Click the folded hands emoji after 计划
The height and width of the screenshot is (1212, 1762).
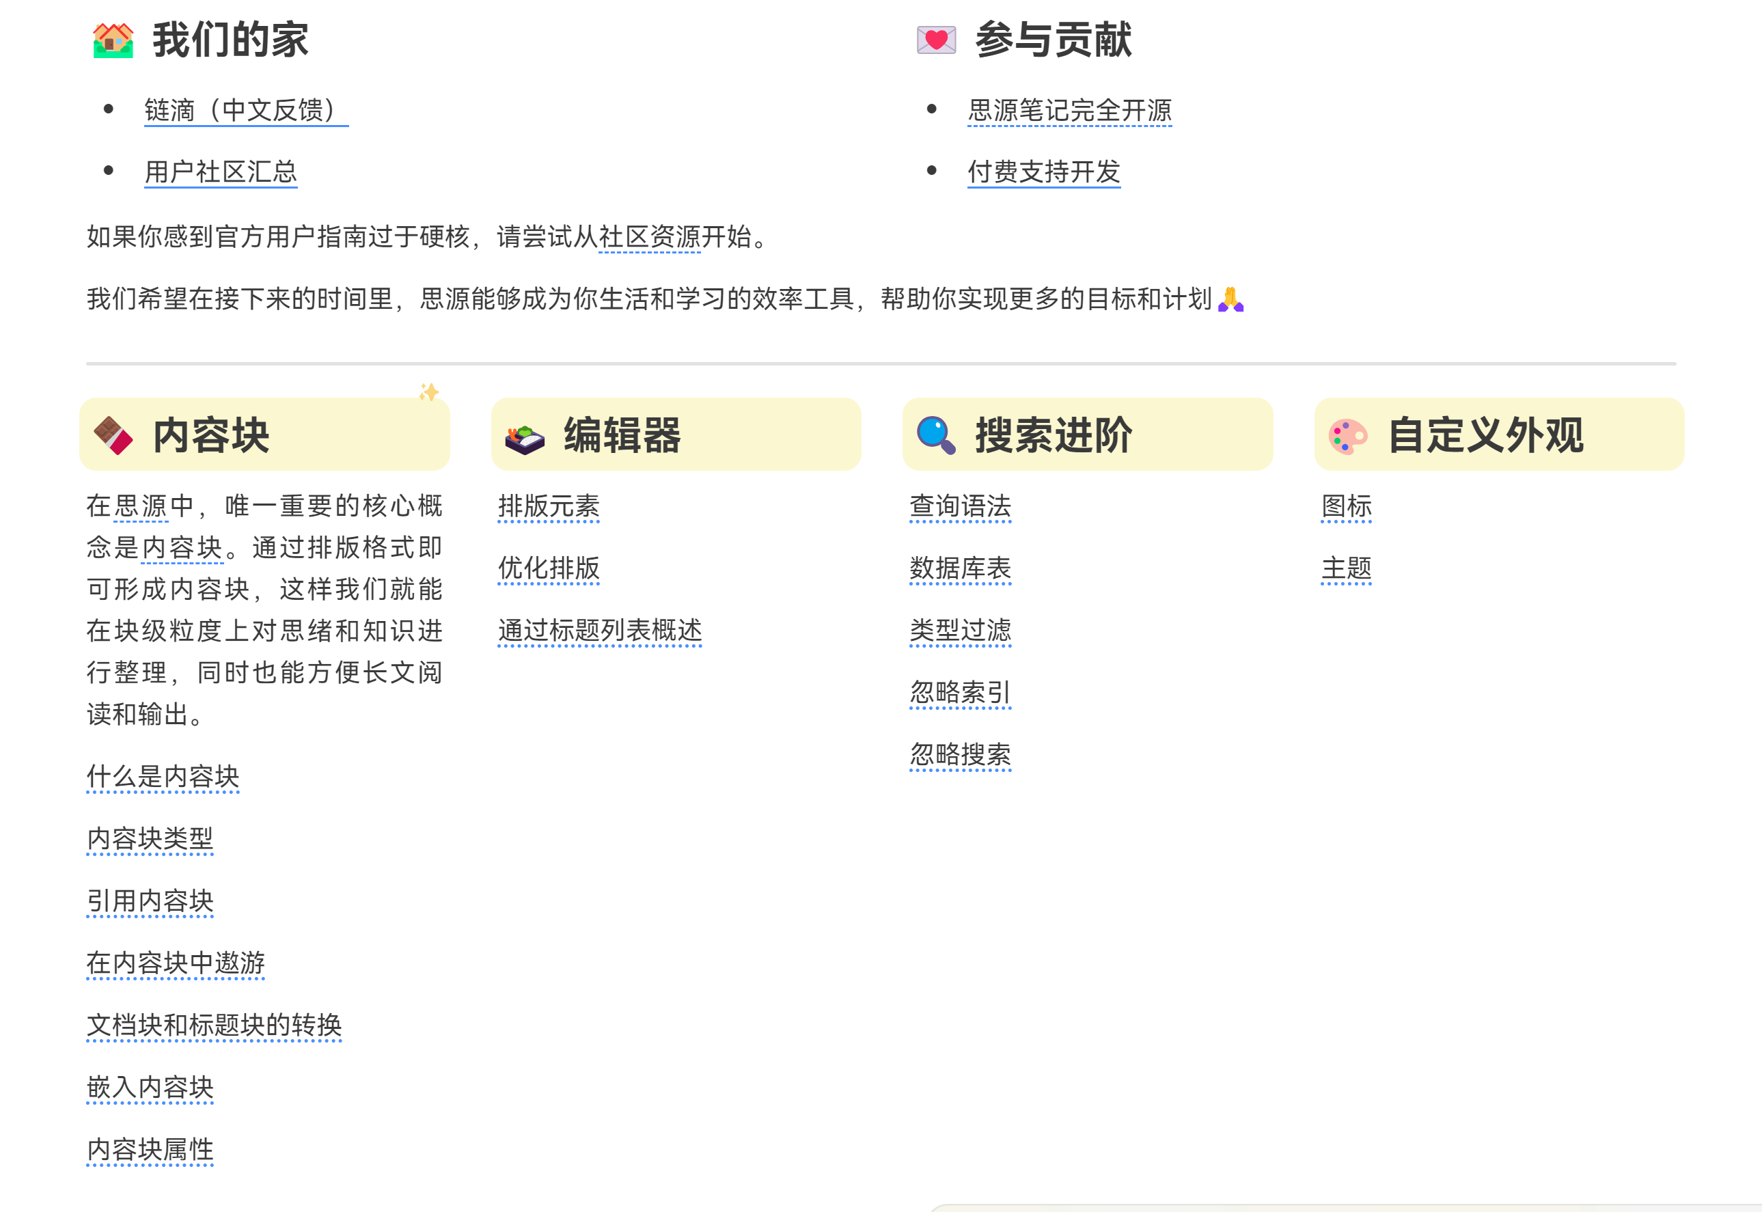[1230, 299]
